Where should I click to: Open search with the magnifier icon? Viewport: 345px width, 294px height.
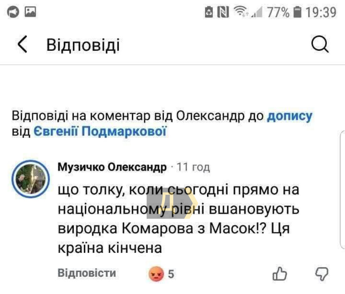(320, 45)
